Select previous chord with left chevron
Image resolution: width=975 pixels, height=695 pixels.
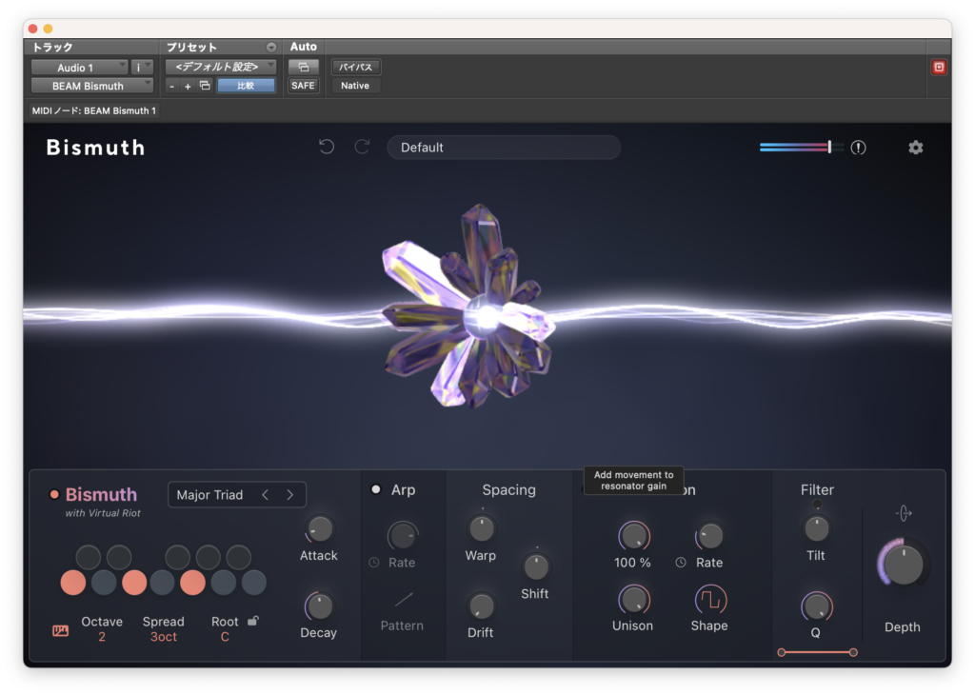266,495
